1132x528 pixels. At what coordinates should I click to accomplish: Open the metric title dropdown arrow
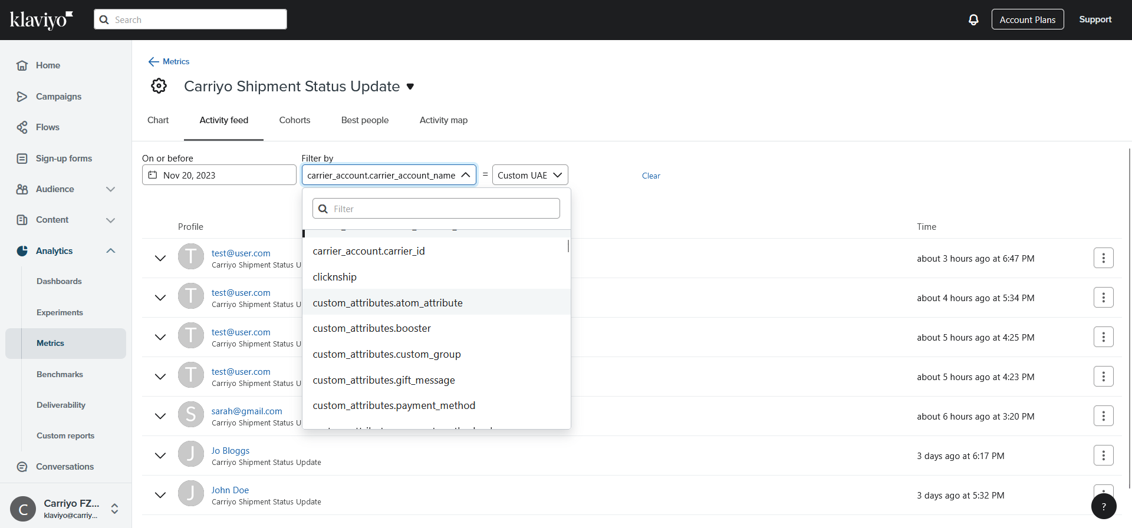click(x=410, y=87)
